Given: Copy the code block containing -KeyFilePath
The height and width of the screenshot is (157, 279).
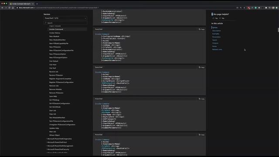Looking at the screenshot, I should click(x=201, y=99).
